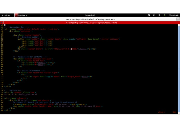The width and height of the screenshot is (180, 128).
Task: Open the Activities overview
Action: coord(6,15)
